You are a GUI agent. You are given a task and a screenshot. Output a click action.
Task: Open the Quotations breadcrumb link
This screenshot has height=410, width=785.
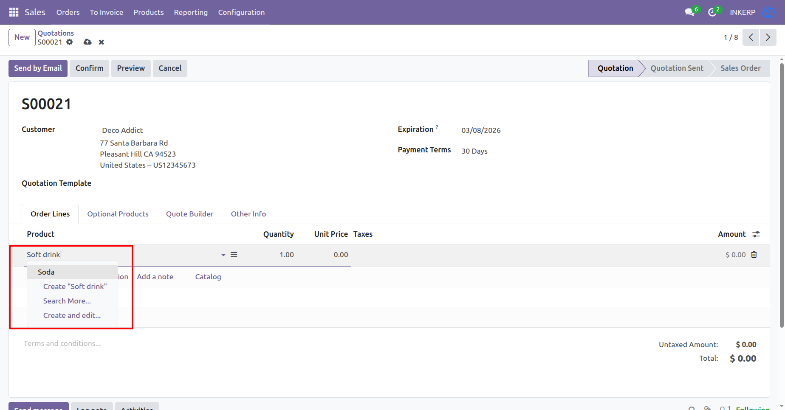[x=56, y=33]
